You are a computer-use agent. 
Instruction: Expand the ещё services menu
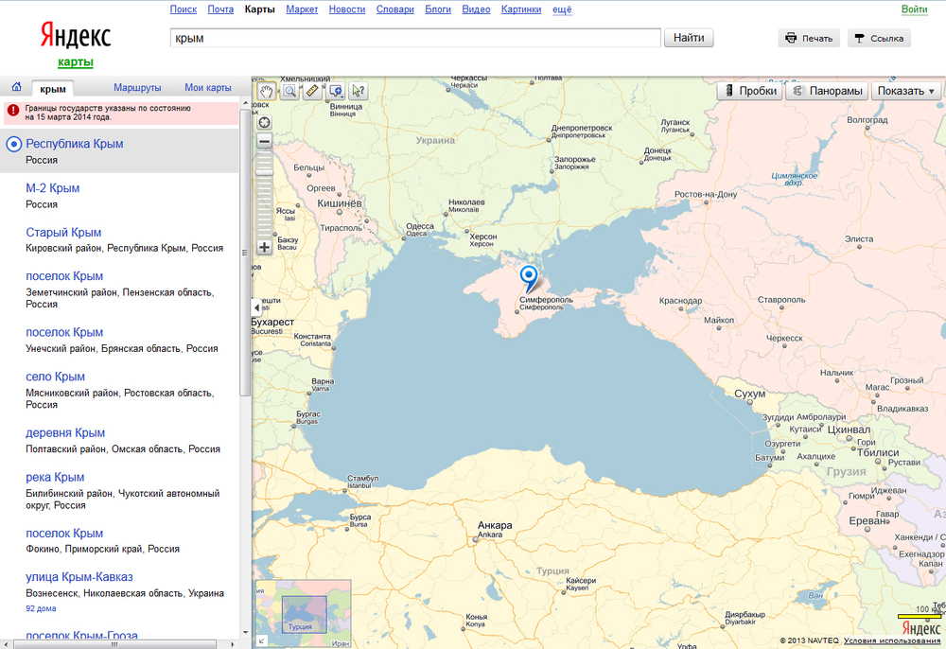tap(562, 9)
